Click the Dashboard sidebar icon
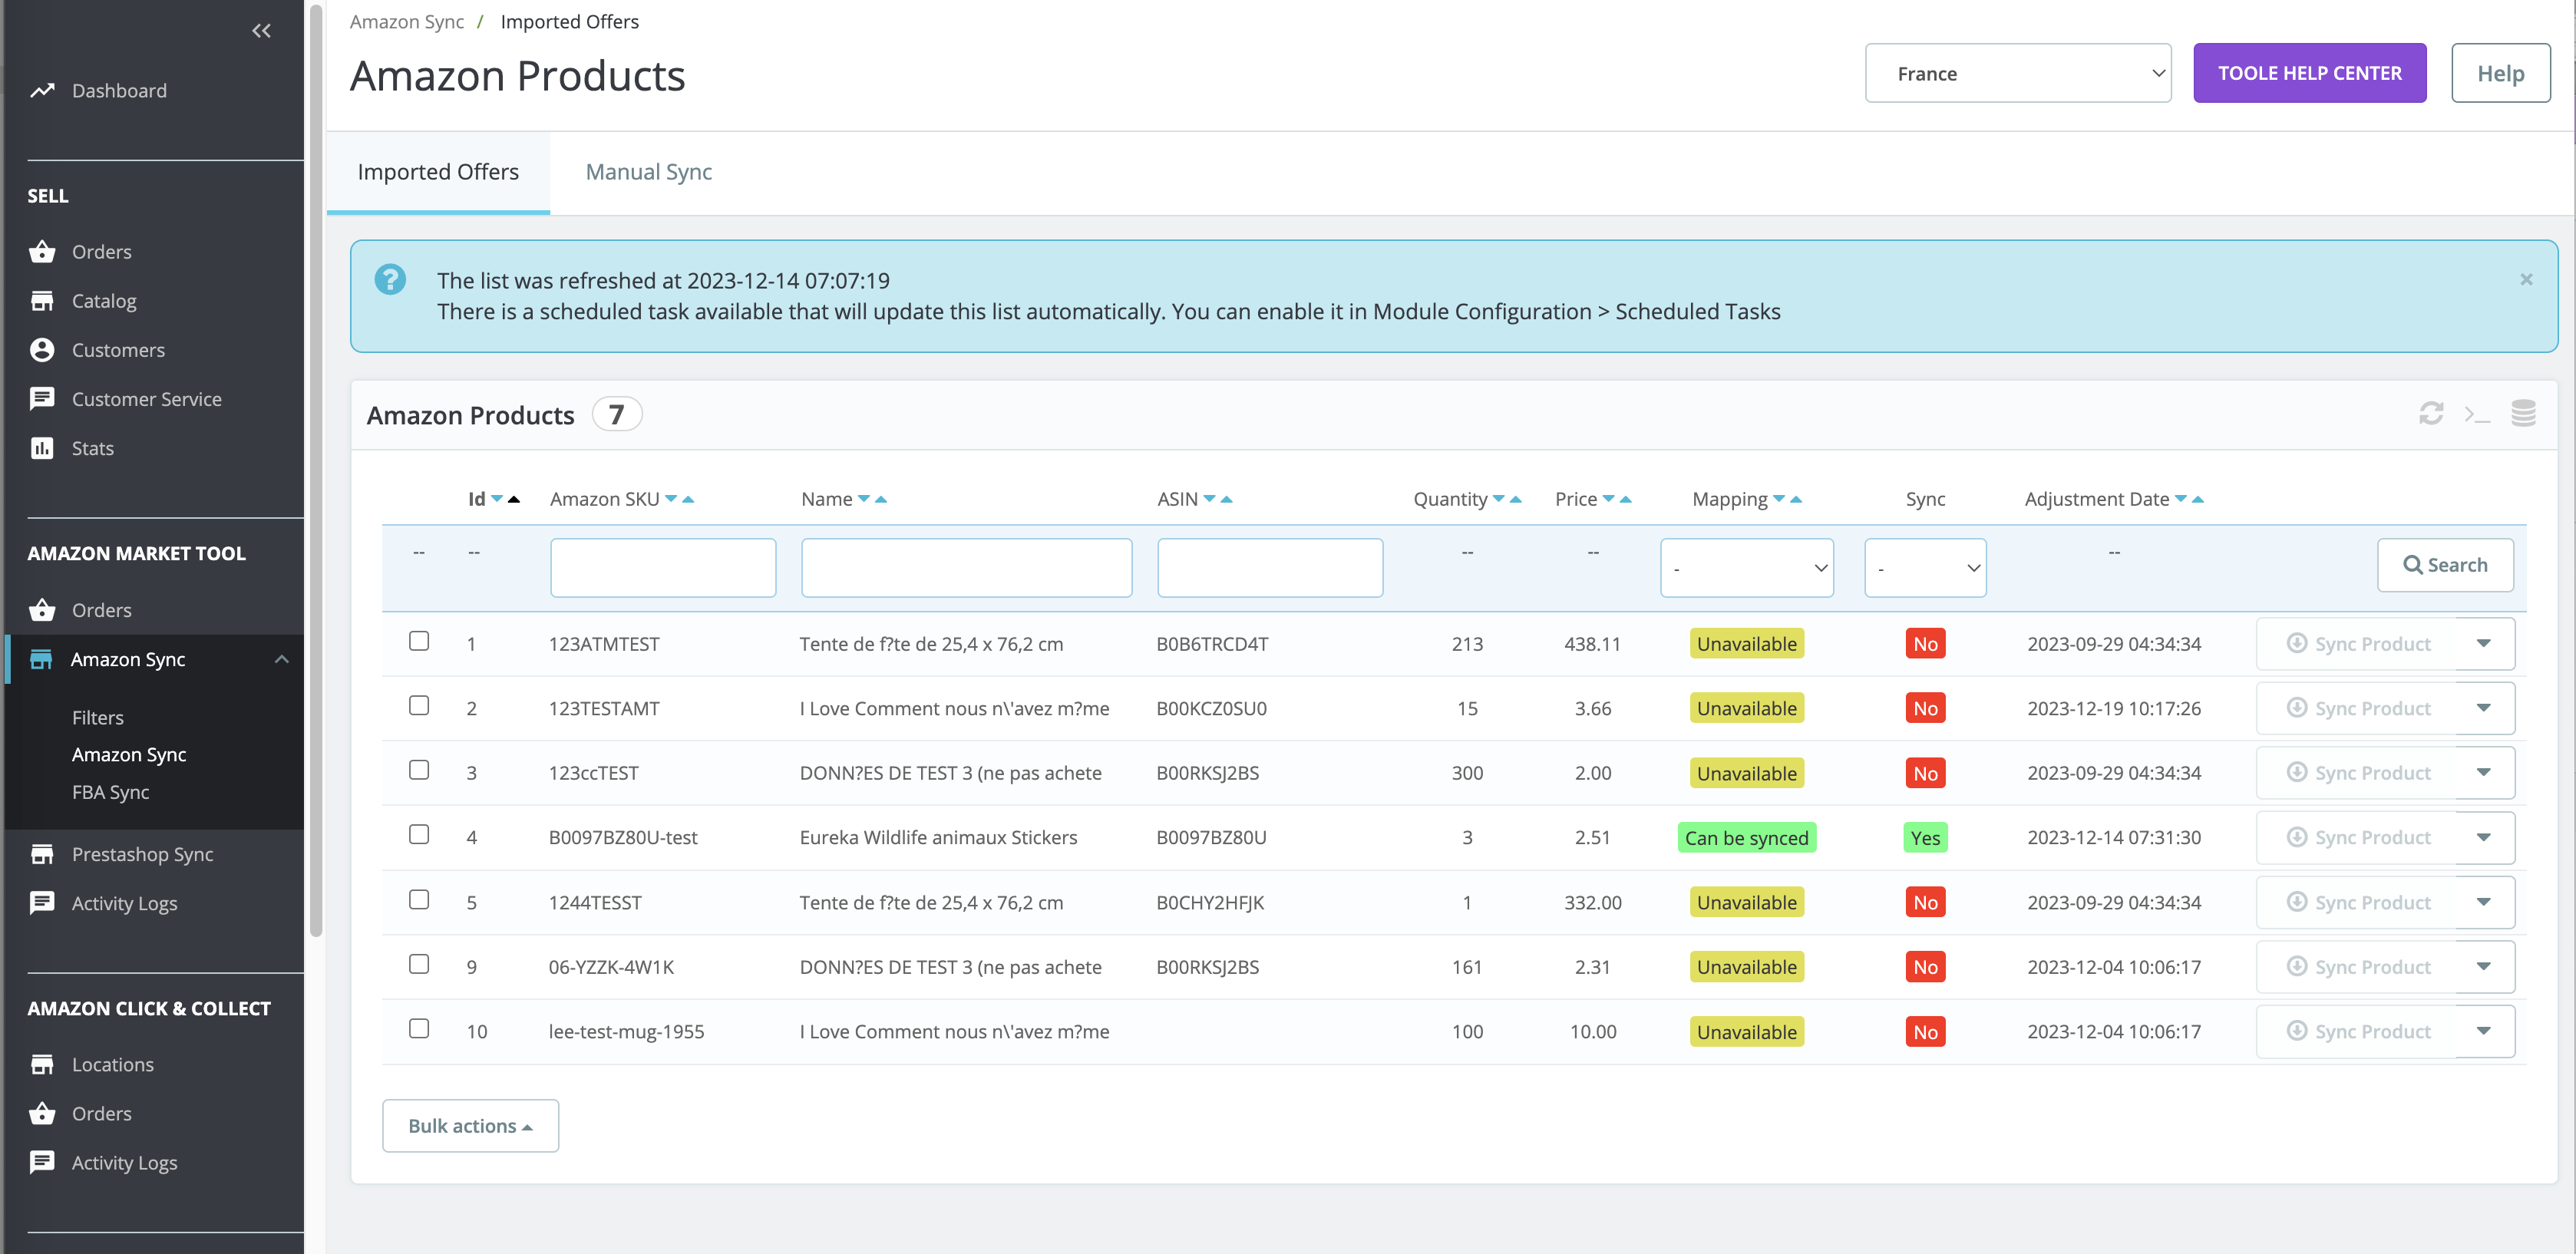 [x=43, y=91]
